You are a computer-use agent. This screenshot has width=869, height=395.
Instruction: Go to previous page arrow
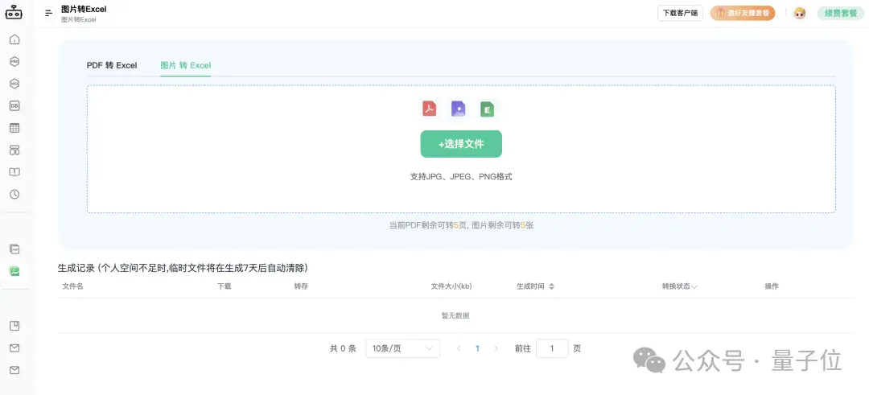tap(459, 348)
